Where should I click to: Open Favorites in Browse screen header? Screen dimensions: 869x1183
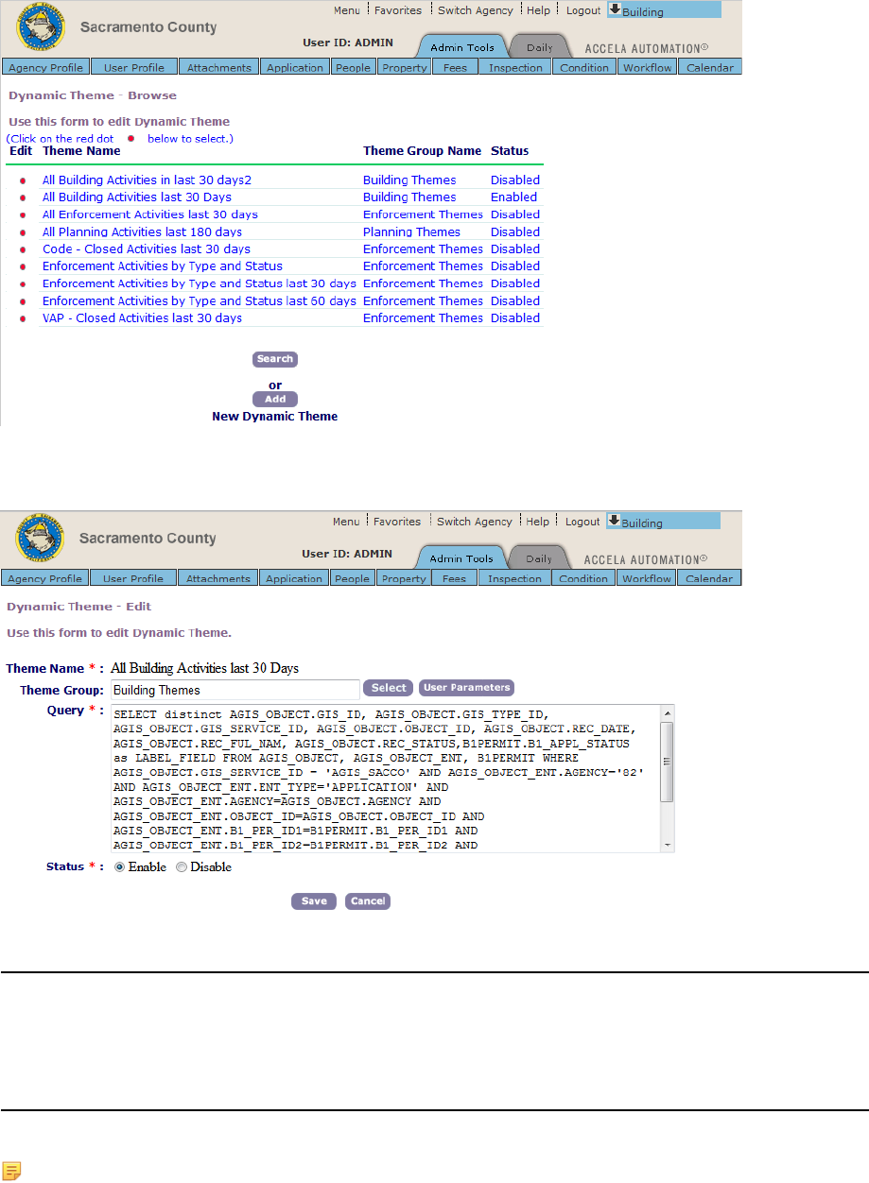click(x=398, y=10)
